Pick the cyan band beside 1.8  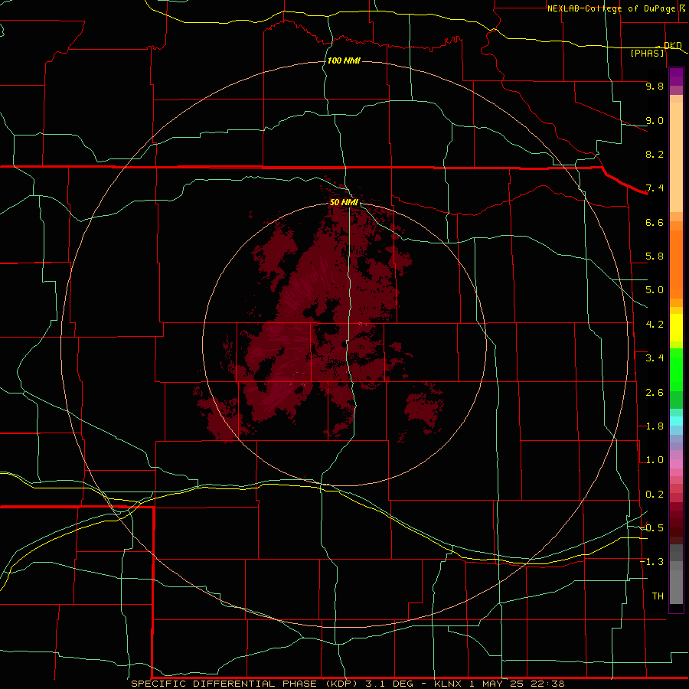tap(676, 421)
